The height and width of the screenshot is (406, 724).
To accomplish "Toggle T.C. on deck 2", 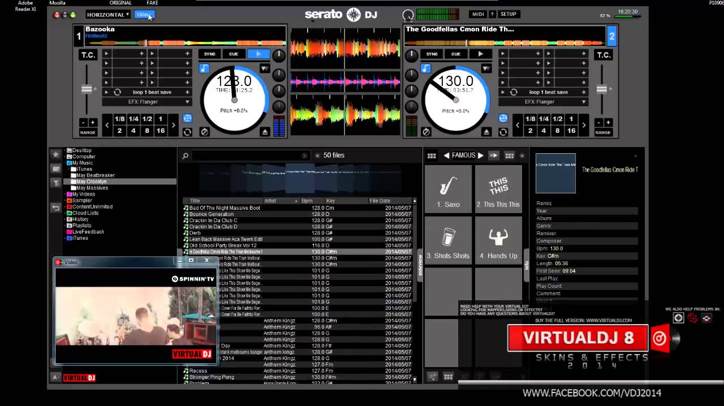I will pos(604,55).
